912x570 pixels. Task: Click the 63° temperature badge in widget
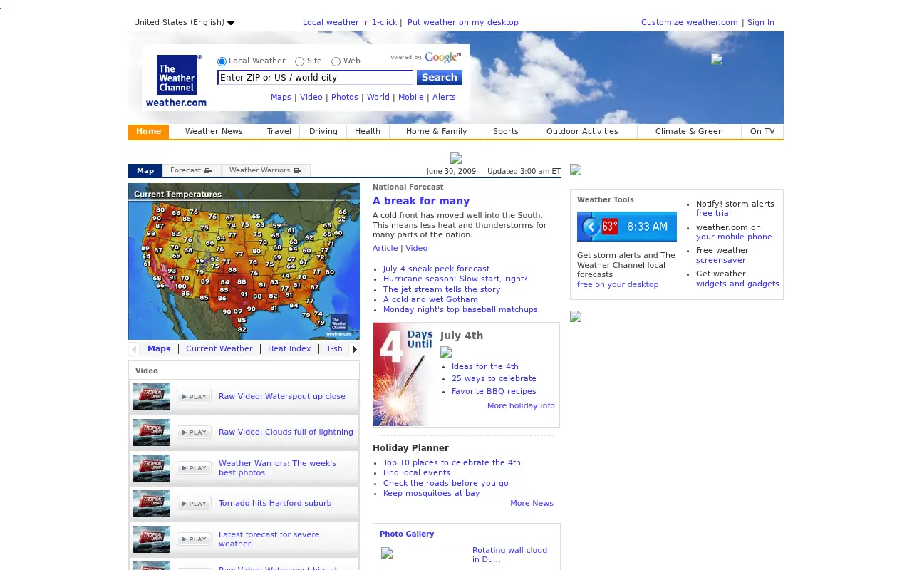(x=610, y=227)
